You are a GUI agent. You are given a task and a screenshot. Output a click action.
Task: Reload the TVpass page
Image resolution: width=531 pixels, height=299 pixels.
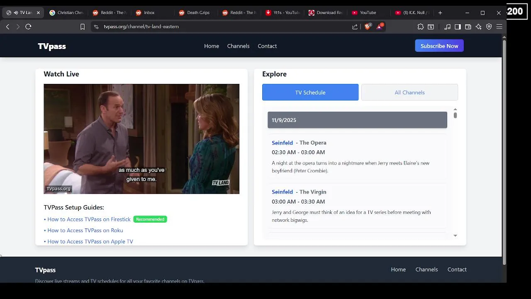pyautogui.click(x=28, y=27)
